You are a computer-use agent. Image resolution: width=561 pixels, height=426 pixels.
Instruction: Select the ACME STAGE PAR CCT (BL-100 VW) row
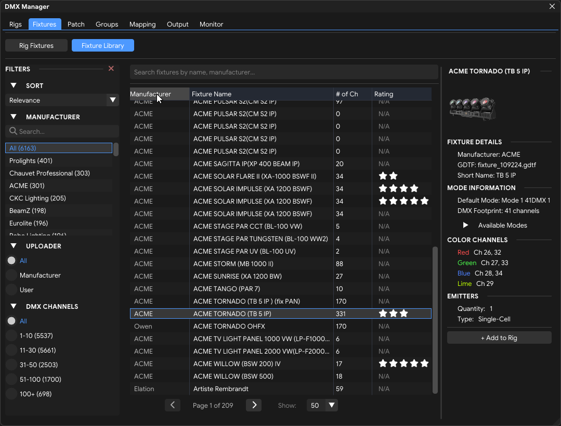[x=281, y=226]
